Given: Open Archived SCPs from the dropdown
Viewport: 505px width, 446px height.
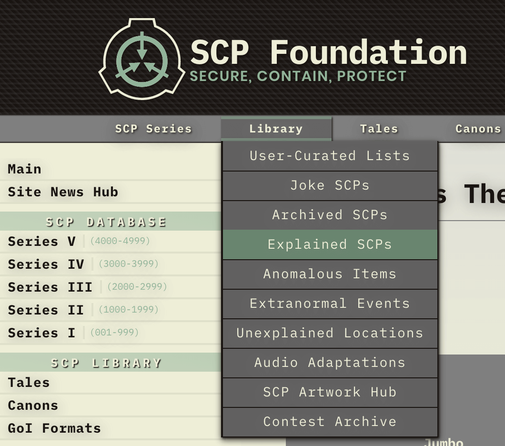Looking at the screenshot, I should (330, 215).
